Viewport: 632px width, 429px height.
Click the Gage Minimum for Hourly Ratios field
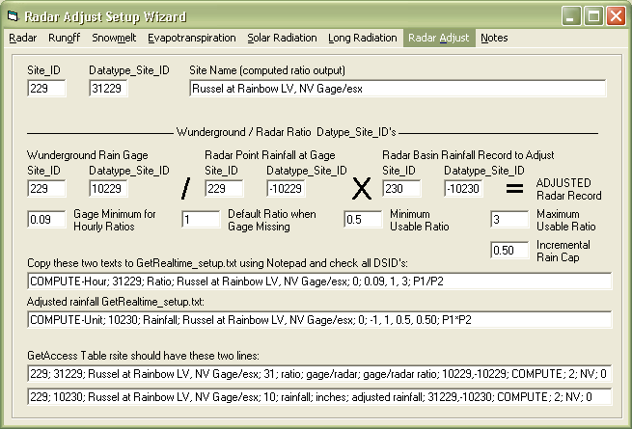coord(46,220)
